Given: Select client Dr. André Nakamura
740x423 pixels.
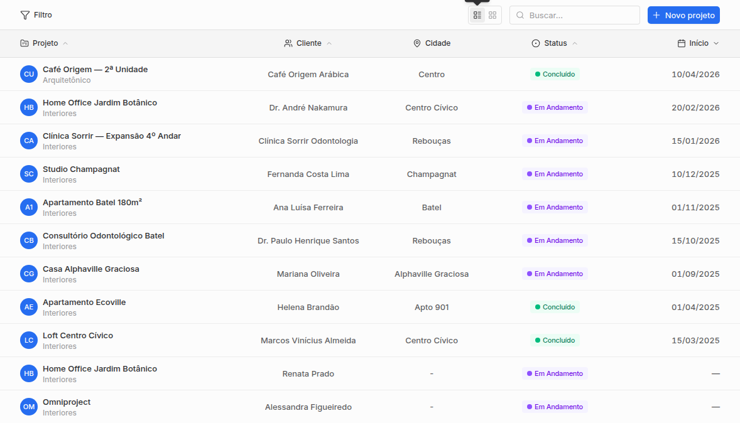Looking at the screenshot, I should (308, 107).
